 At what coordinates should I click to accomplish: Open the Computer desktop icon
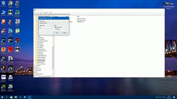point(3,13)
